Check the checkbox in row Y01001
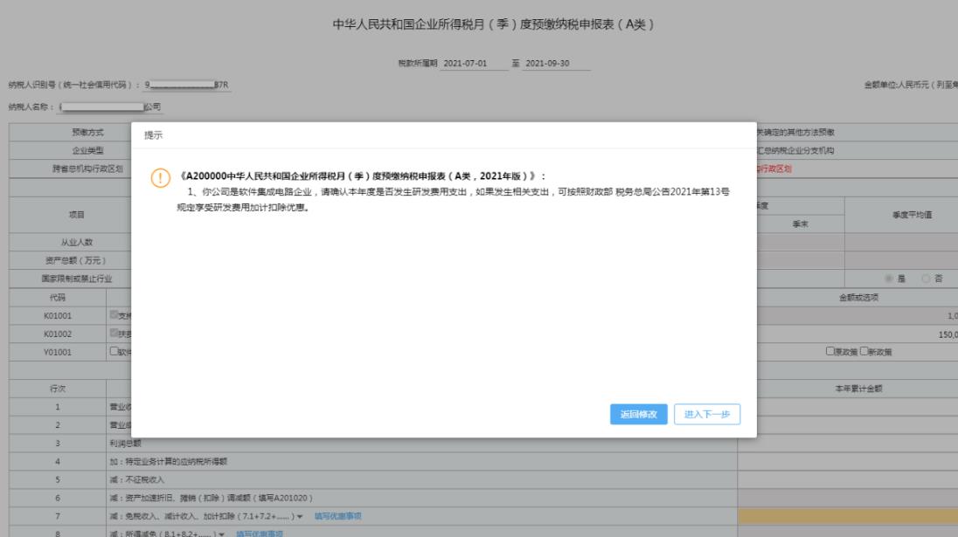The height and width of the screenshot is (537, 958). (115, 351)
